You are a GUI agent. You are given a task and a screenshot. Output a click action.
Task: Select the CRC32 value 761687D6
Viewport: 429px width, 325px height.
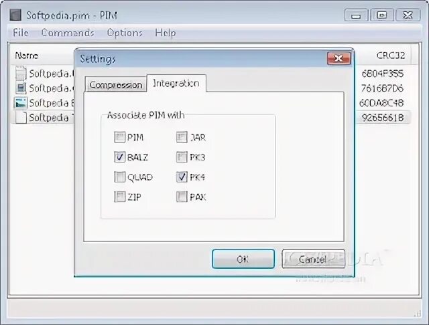tap(383, 88)
